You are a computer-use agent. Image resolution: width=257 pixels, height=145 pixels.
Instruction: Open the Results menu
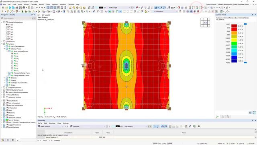click(42, 4)
